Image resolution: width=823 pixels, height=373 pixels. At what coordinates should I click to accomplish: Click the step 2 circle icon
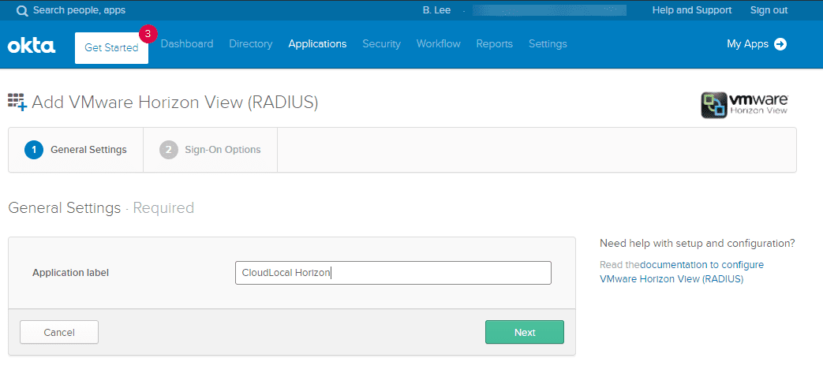point(169,150)
